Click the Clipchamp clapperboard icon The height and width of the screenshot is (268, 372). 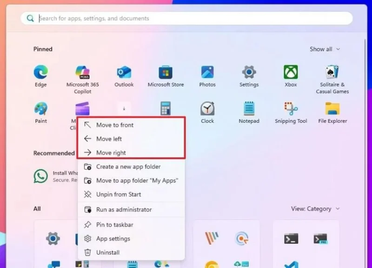[x=82, y=108]
